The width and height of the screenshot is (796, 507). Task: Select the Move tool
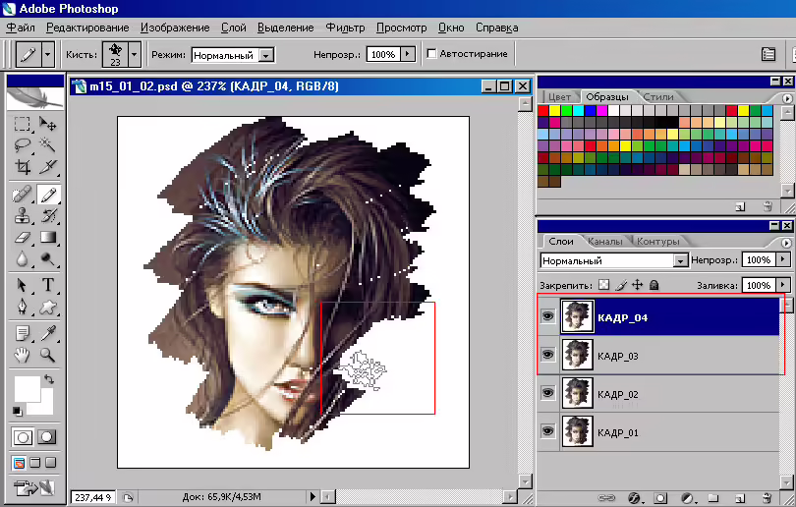48,124
